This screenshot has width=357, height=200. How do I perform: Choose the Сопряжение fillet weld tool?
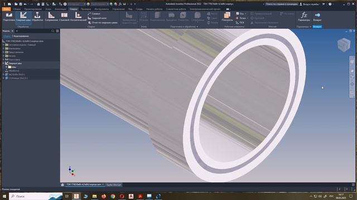(51, 17)
